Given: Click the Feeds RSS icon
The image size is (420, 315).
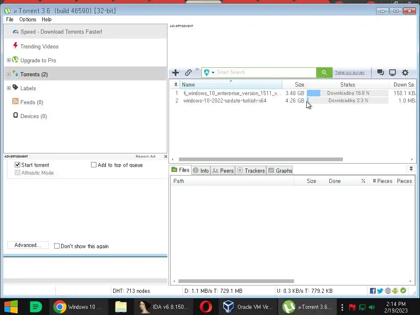Looking at the screenshot, I should click(x=15, y=101).
